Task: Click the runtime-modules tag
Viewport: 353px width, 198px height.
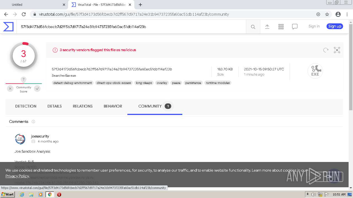Action: 218,83
